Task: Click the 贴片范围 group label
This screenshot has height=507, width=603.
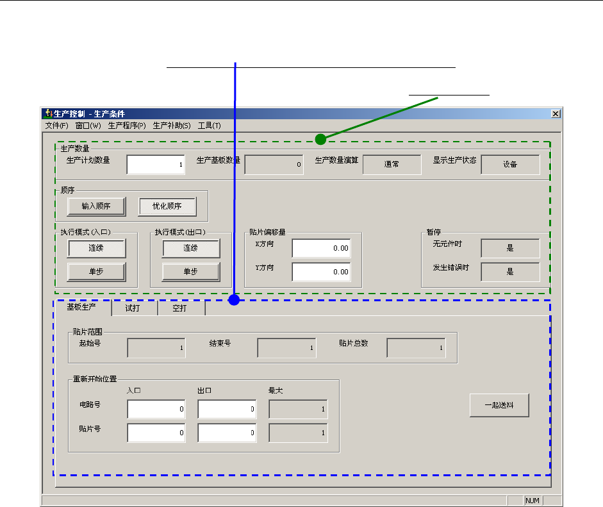Action: [x=88, y=331]
